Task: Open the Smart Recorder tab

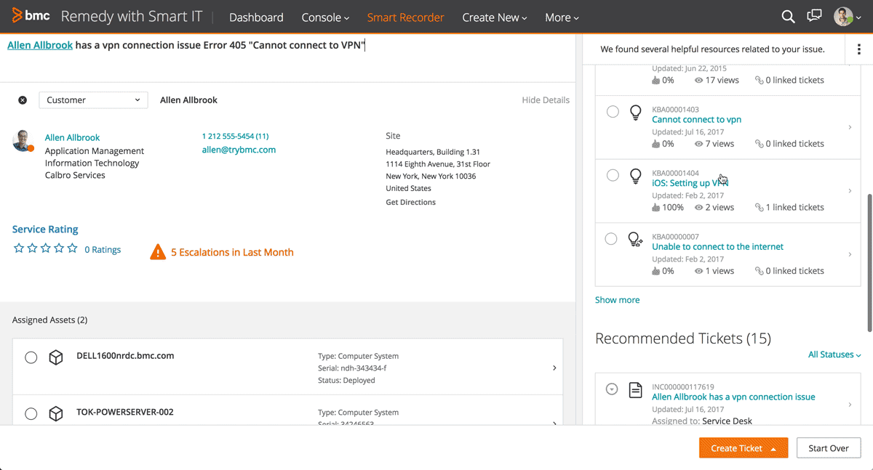Action: (x=405, y=17)
